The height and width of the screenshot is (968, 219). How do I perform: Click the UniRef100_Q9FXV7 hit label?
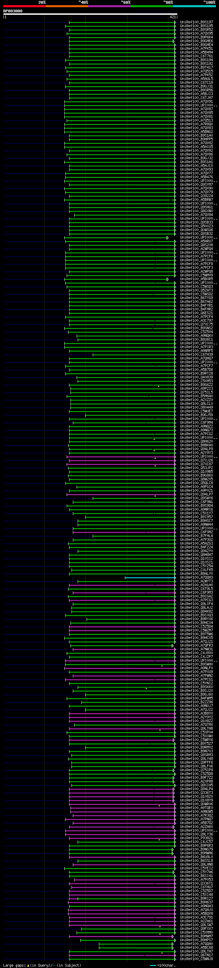(196, 929)
